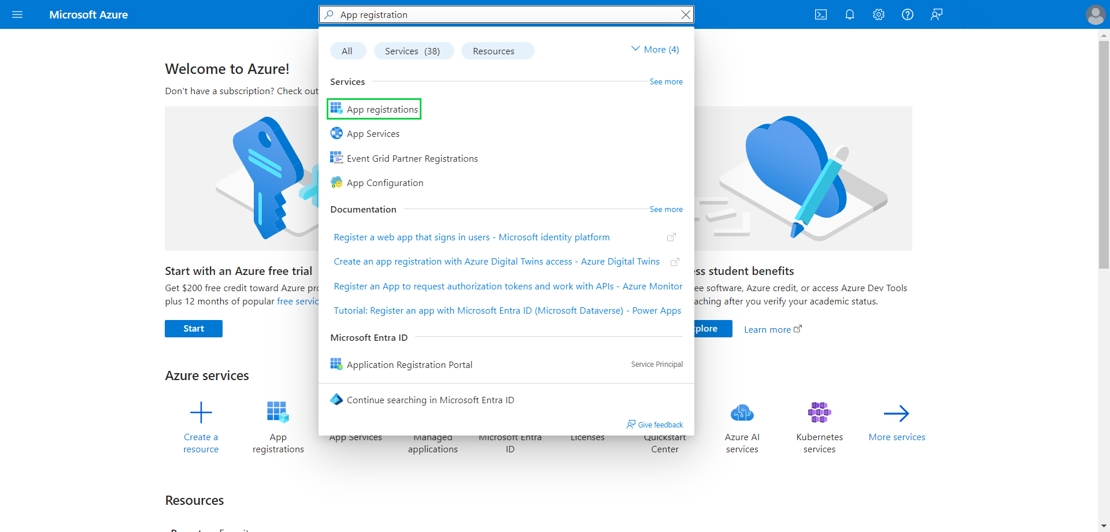Click See more next to Documentation

click(x=666, y=209)
